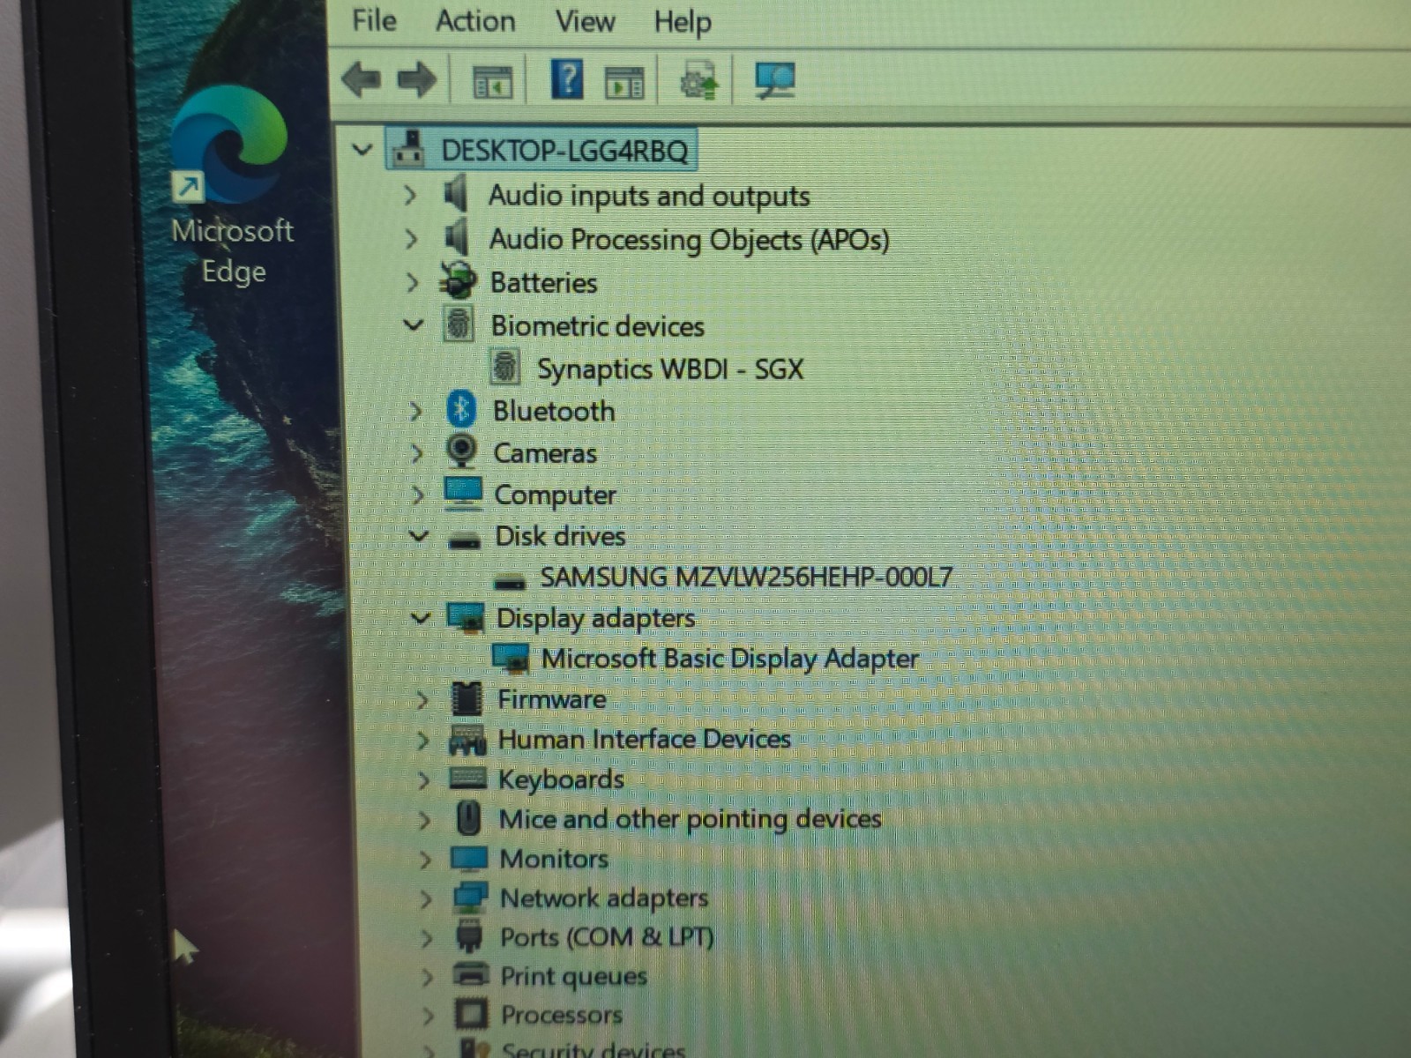Click the keyboard icon for Keyboards

point(468,779)
